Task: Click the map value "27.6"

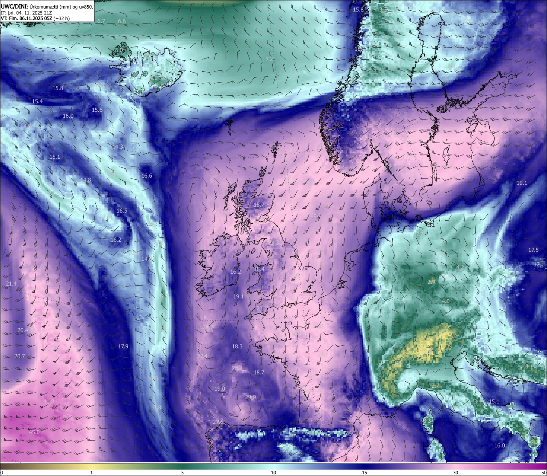Action: tap(218, 422)
